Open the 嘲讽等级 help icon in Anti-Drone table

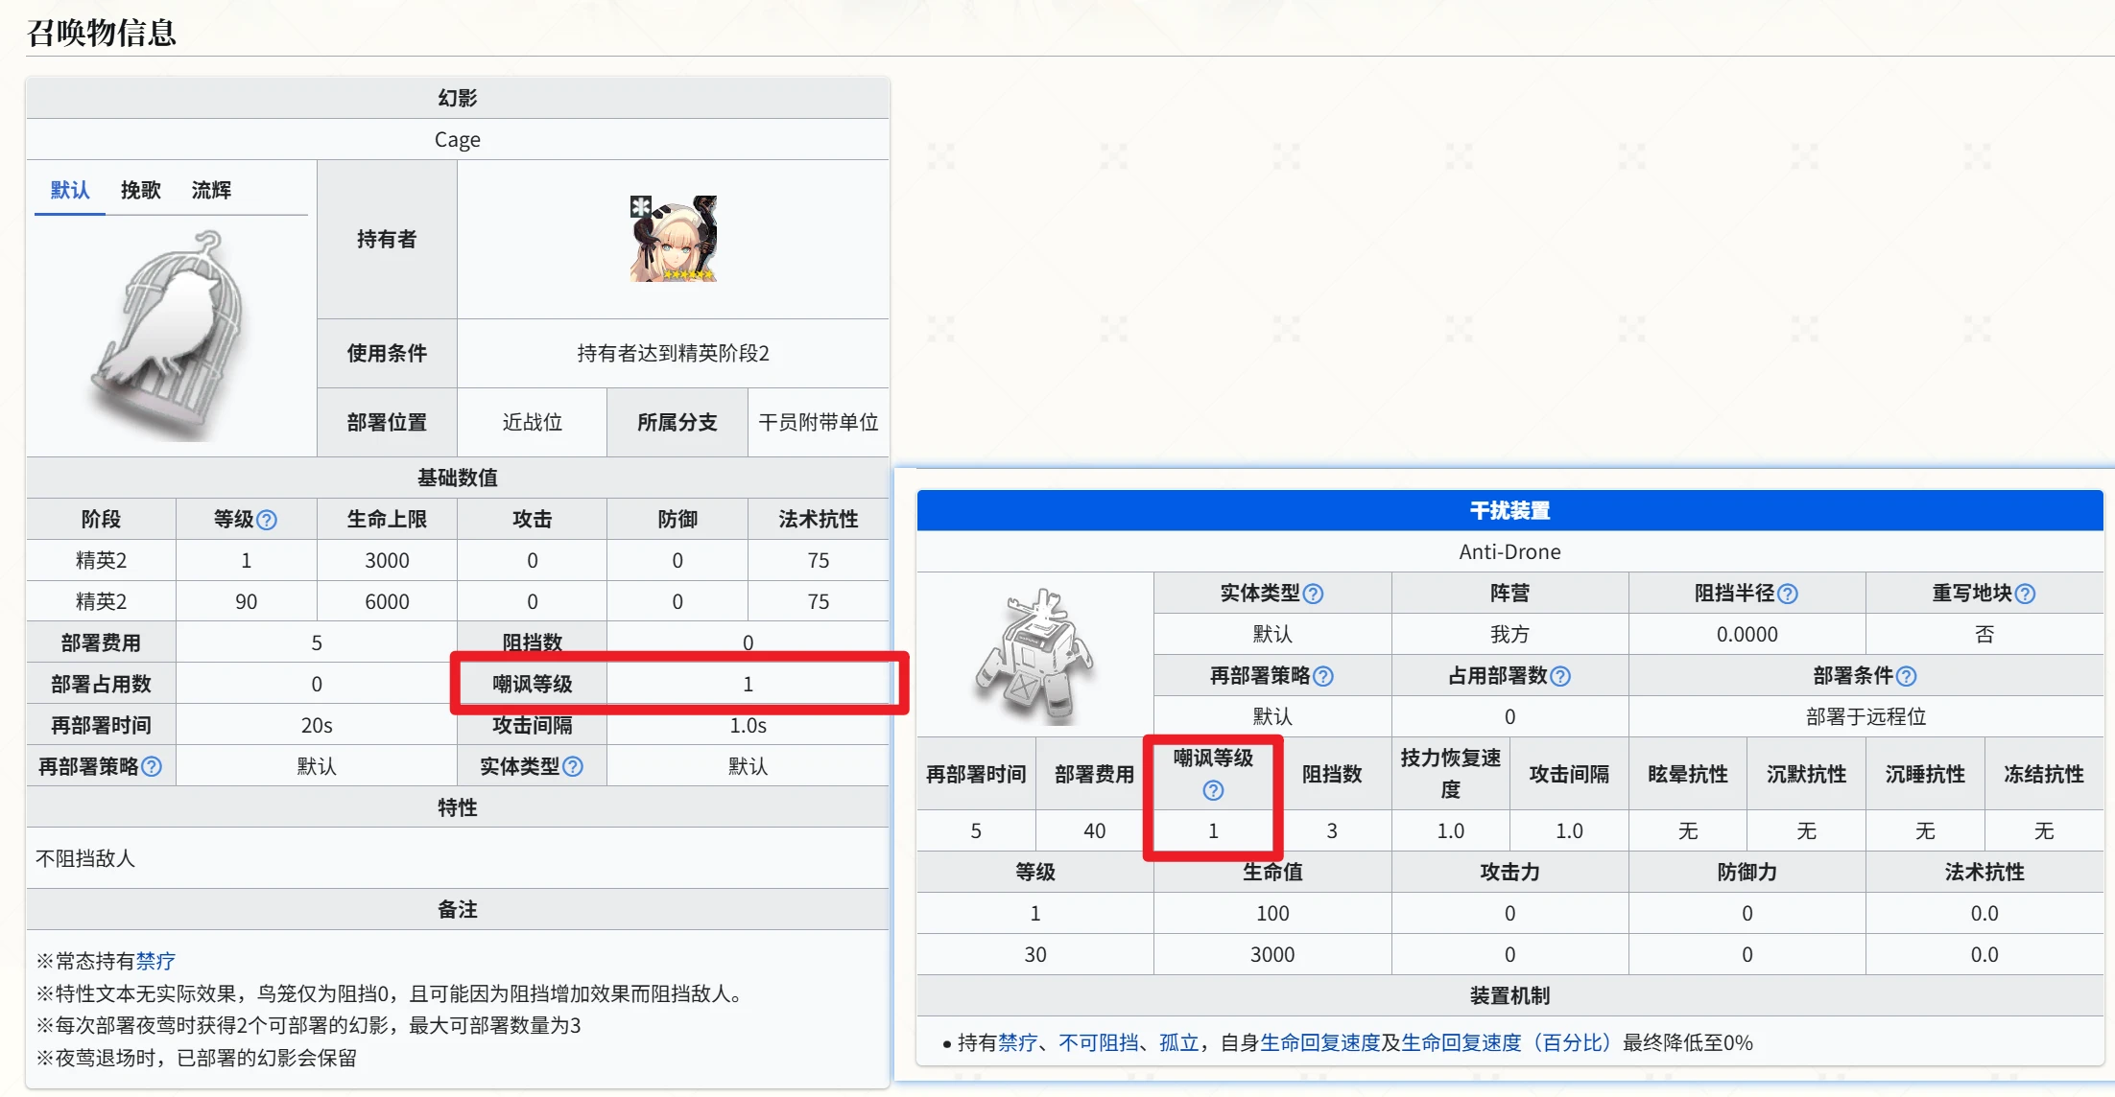click(x=1213, y=792)
